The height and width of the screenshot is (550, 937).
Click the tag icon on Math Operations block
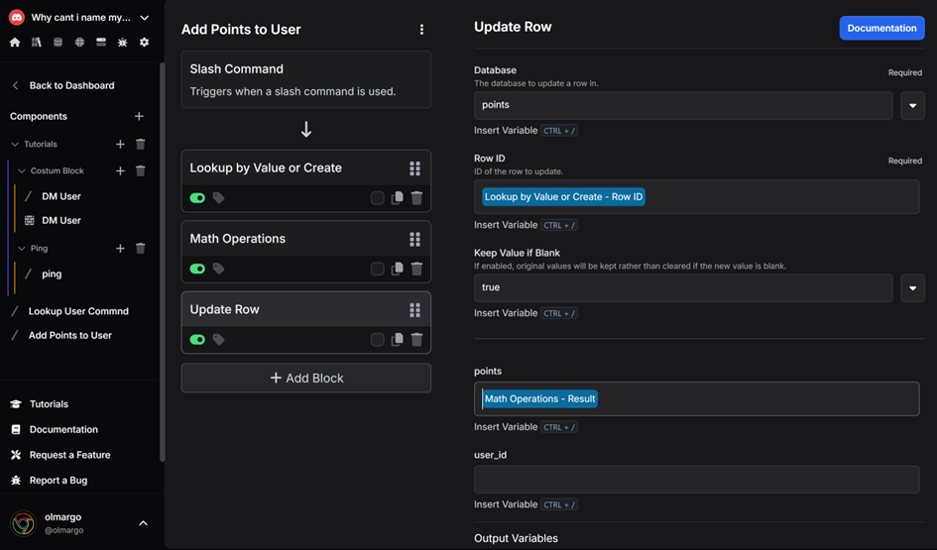coord(219,269)
